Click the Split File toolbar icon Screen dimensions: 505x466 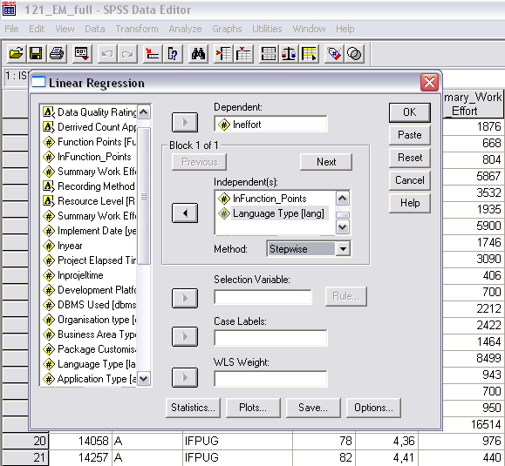(x=269, y=53)
